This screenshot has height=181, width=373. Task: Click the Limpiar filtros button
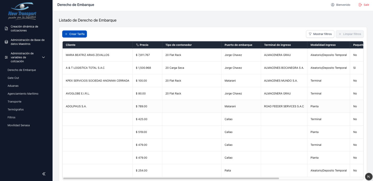[349, 34]
